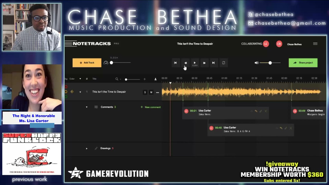Viewport: 329px width, 185px height.
Task: Click the Chase Bethea account name
Action: pos(294,44)
